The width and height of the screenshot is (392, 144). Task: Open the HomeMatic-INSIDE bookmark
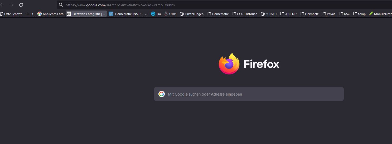(x=128, y=14)
